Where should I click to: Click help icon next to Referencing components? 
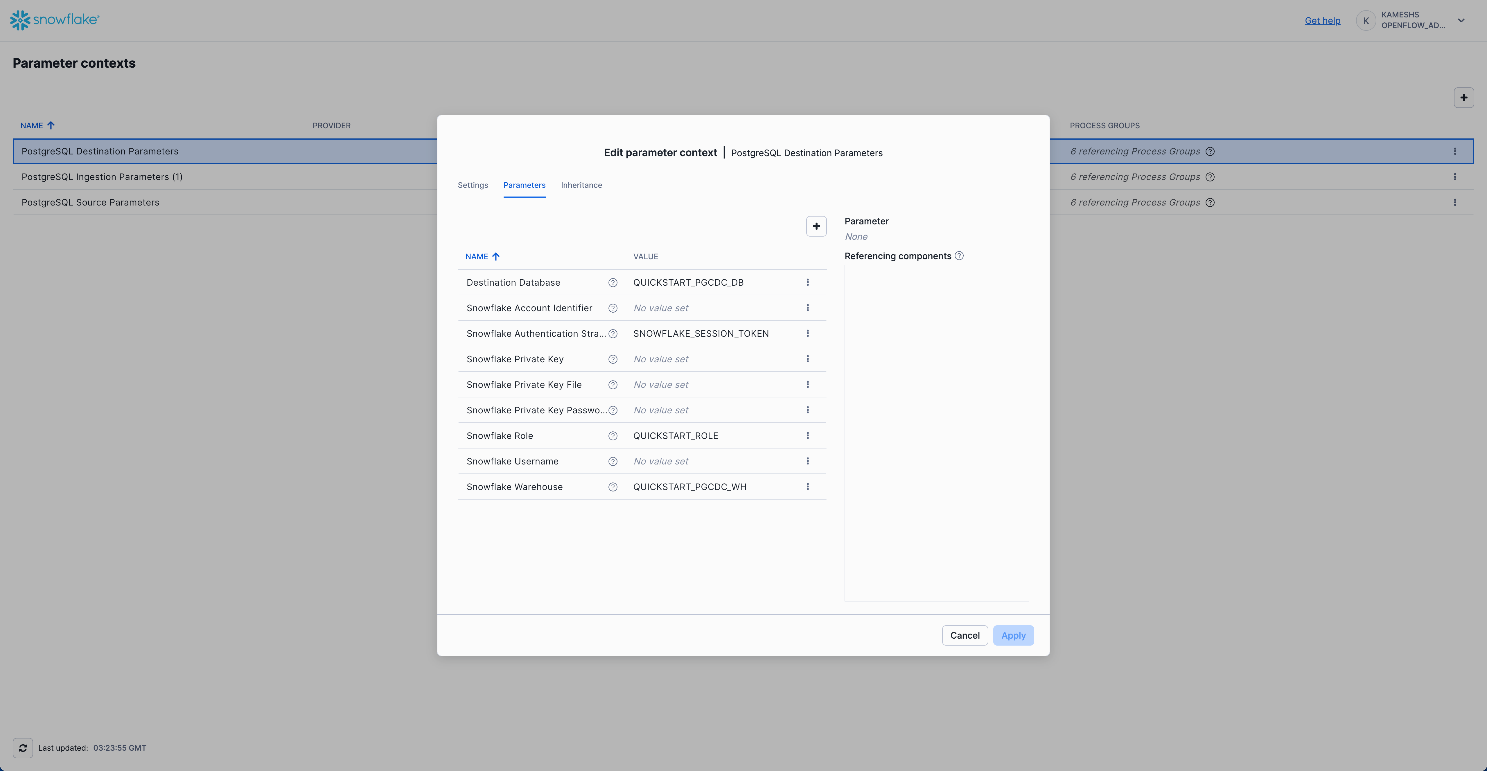click(x=959, y=256)
